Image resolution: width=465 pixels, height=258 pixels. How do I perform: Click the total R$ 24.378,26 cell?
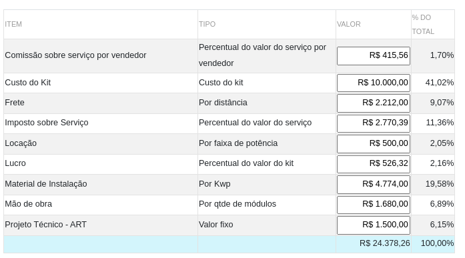(385, 243)
